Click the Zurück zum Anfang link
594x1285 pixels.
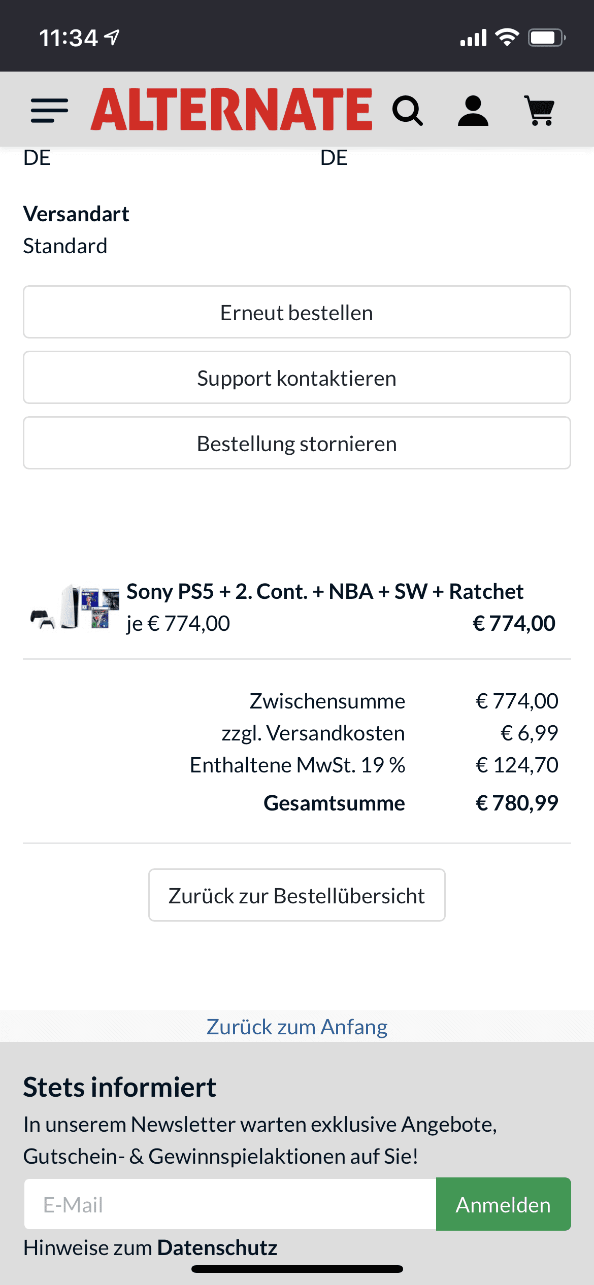(297, 1027)
